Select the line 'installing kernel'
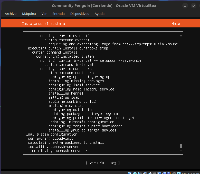This screenshot has width=200, height=174. [x=66, y=93]
